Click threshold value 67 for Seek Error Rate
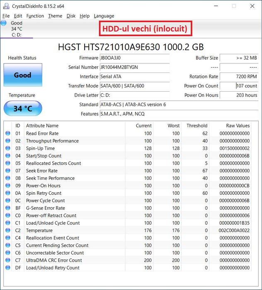 click(x=205, y=171)
